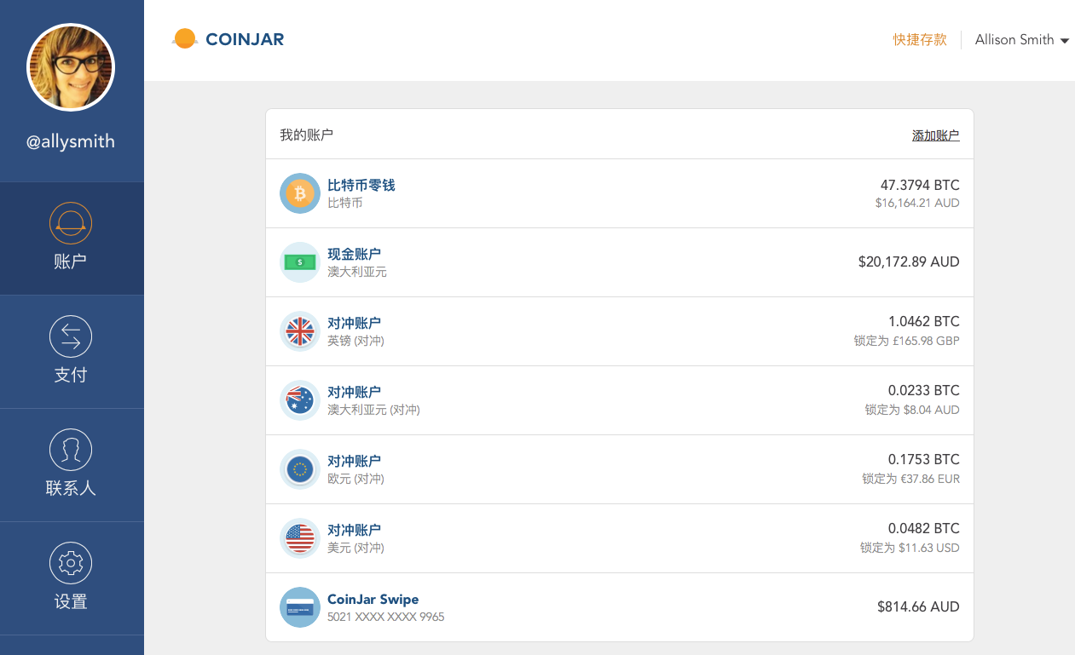Image resolution: width=1075 pixels, height=655 pixels.
Task: Open the 现金账户 account title
Action: click(x=354, y=254)
